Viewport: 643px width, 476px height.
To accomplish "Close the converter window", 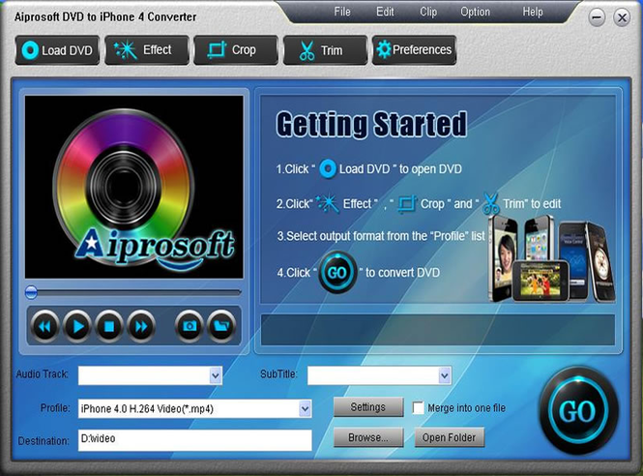I will [622, 17].
